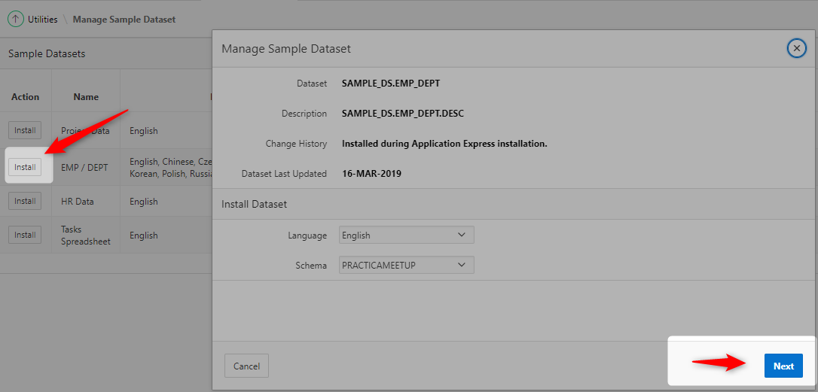Image resolution: width=818 pixels, height=392 pixels.
Task: Click the Manage Sample Dataset breadcrumb
Action: tap(124, 20)
